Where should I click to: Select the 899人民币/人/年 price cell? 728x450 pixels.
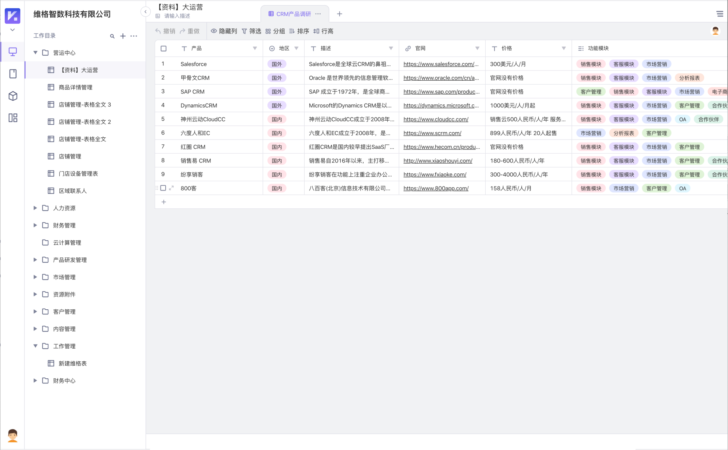[x=528, y=133]
